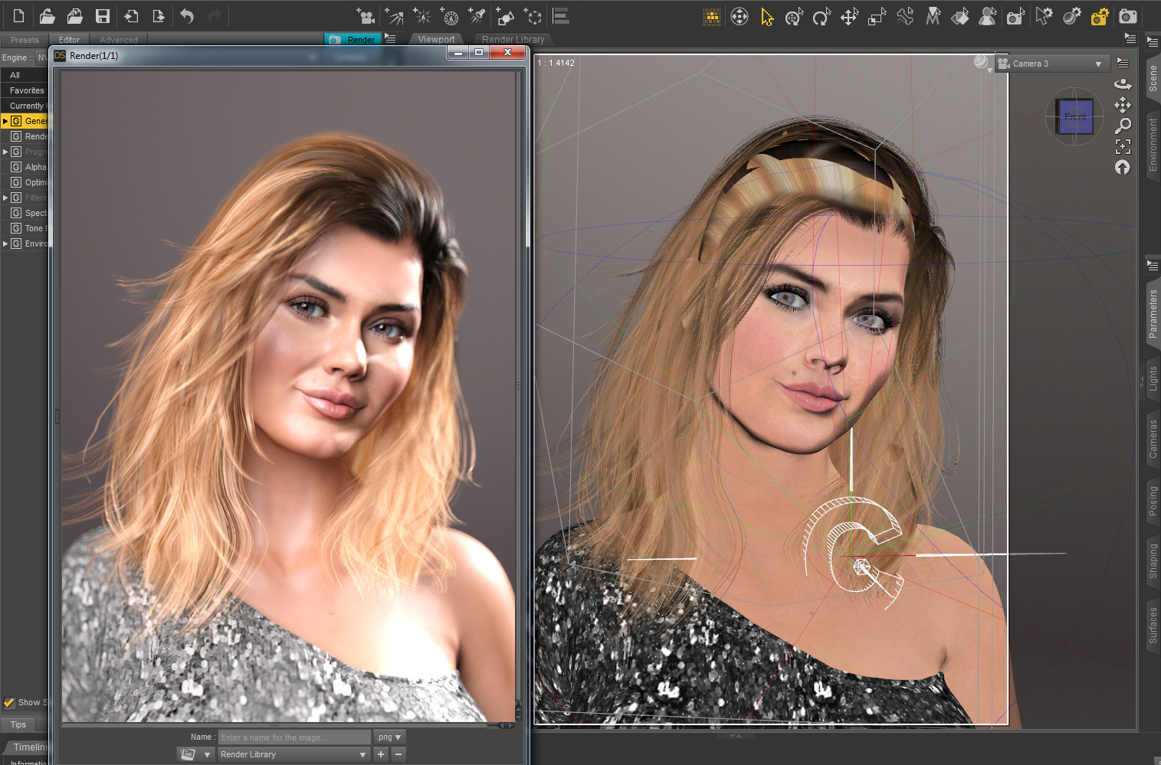The width and height of the screenshot is (1161, 765).
Task: Expand the Environment settings group
Action: [5, 244]
